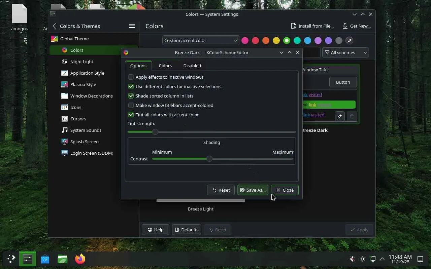Viewport: 431px width, 269px height.
Task: Uncheck Use different colors for inactive selections
Action: click(175, 86)
